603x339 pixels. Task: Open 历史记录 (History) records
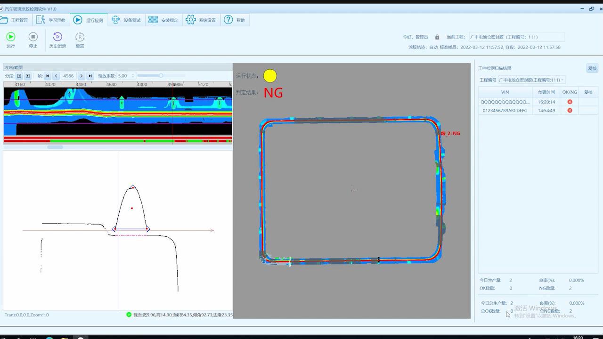[x=57, y=37]
